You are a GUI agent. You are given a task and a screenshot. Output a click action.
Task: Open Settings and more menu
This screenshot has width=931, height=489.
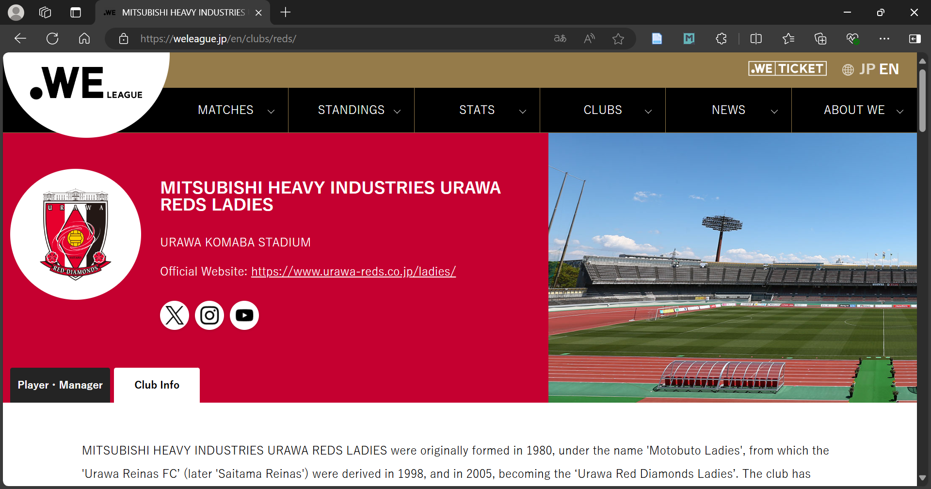pyautogui.click(x=884, y=38)
